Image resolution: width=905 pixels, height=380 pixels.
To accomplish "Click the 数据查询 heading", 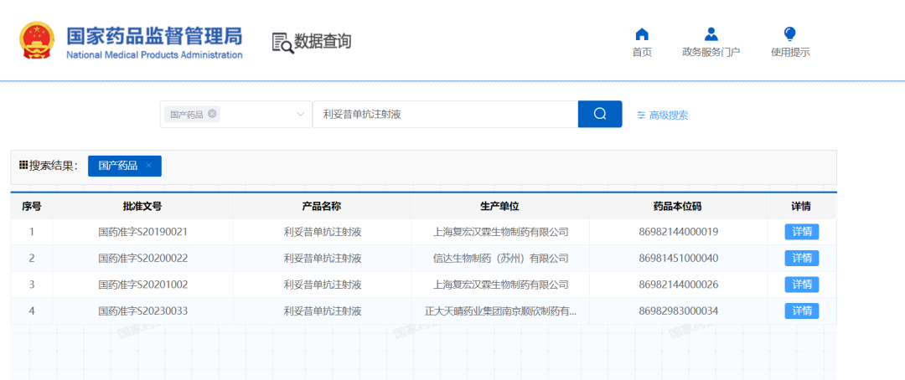I will (323, 42).
